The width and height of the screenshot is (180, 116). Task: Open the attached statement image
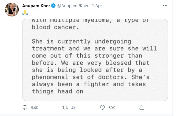(x=95, y=60)
